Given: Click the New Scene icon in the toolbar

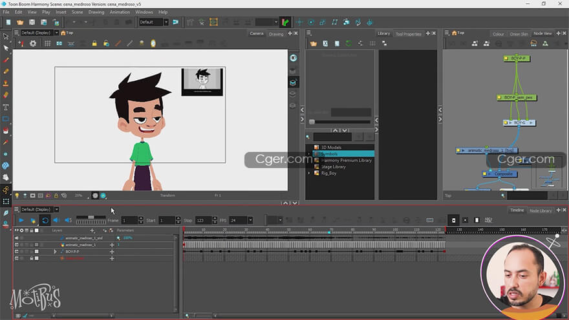Looking at the screenshot, I should click(x=8, y=22).
